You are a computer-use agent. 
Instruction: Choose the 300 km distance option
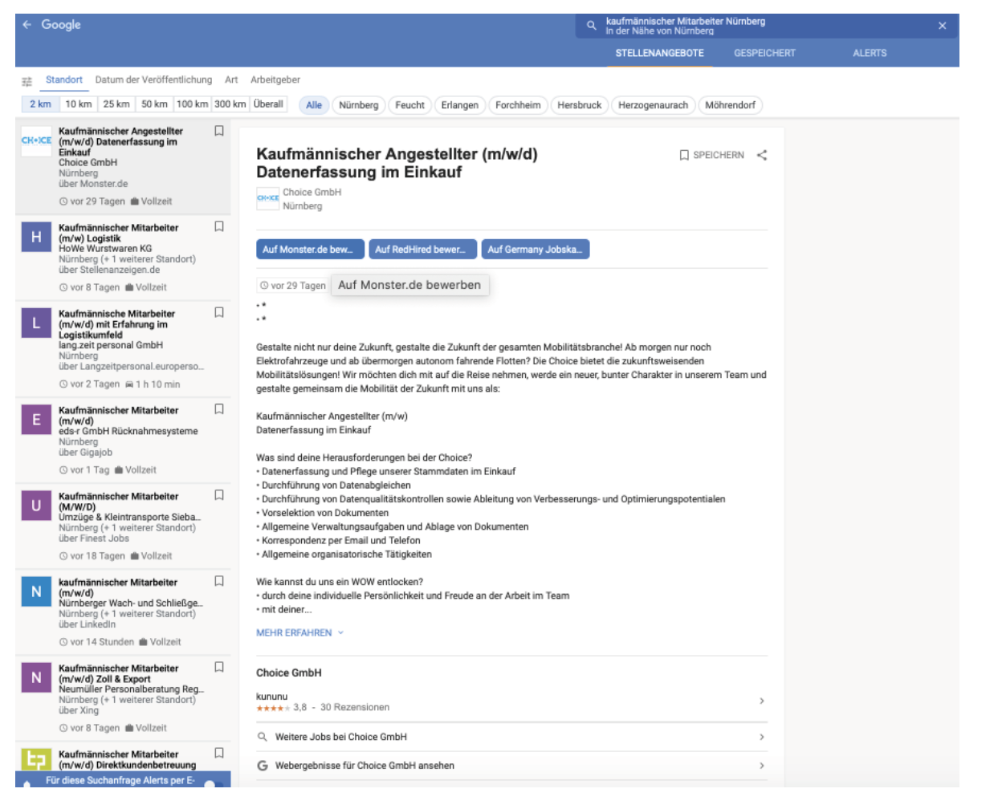click(230, 104)
